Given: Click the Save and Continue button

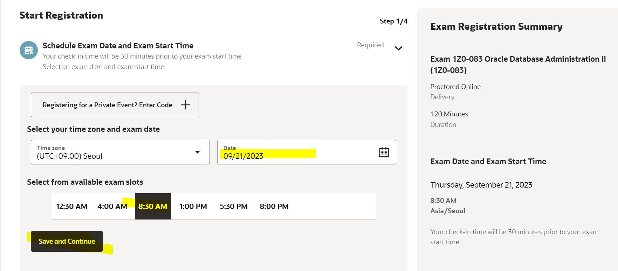Looking at the screenshot, I should [x=67, y=241].
